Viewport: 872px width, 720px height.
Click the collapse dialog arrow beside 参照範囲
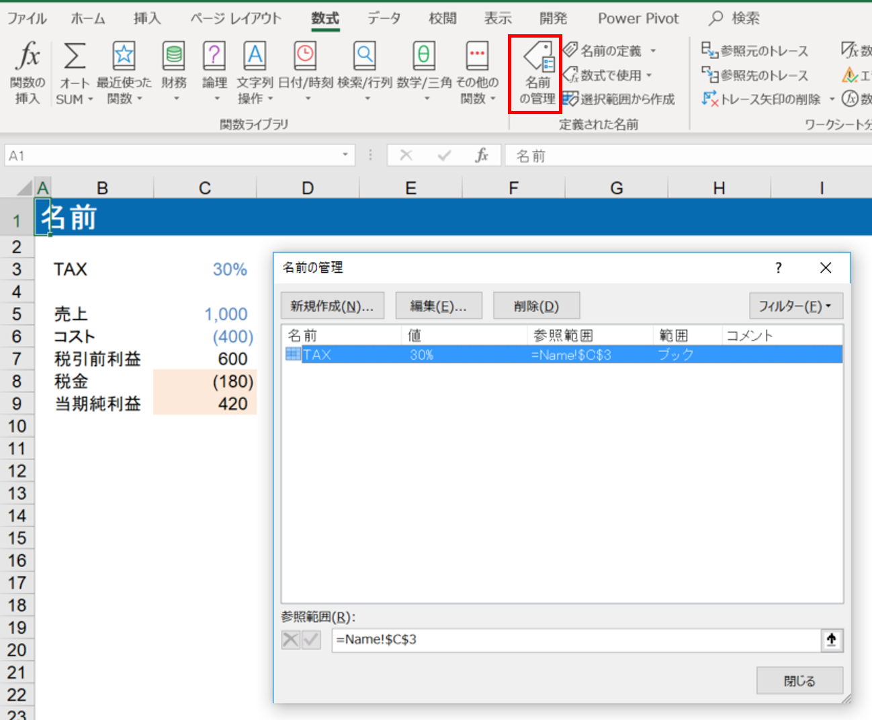pos(832,639)
